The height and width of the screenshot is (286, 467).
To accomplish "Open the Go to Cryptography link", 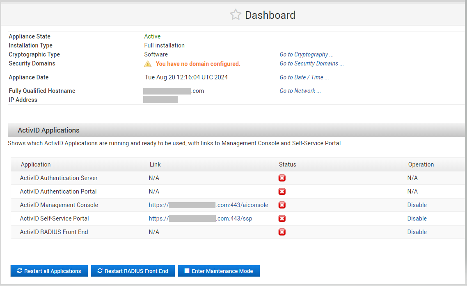I will [306, 54].
